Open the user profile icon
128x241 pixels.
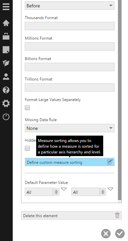[x=6, y=77]
